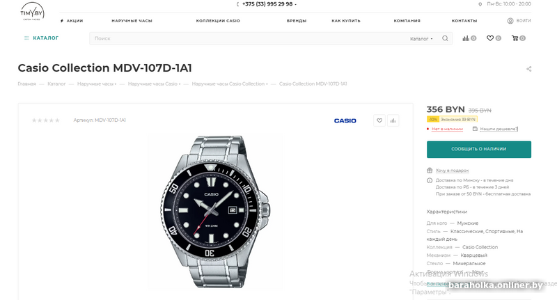This screenshot has width=557, height=300.
Task: Open the Каталог hamburger menu
Action: coord(41,38)
